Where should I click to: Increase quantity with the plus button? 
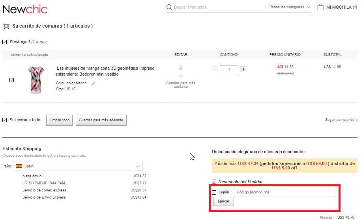(x=243, y=69)
